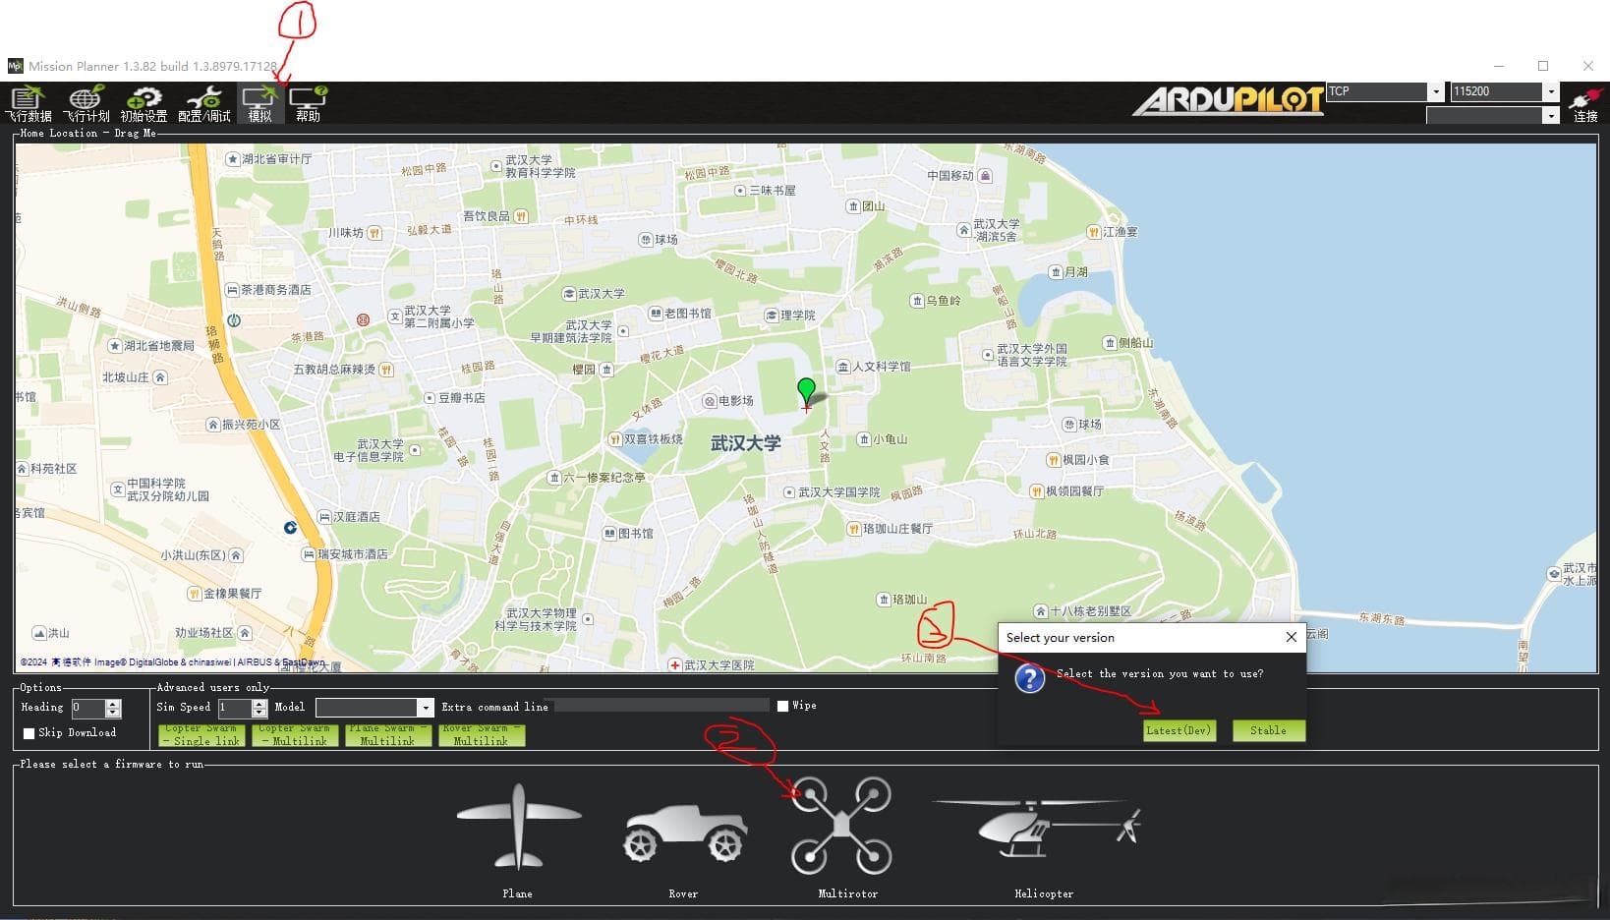Click Copter Swarm - Multilink button
The image size is (1610, 920).
pyautogui.click(x=295, y=735)
